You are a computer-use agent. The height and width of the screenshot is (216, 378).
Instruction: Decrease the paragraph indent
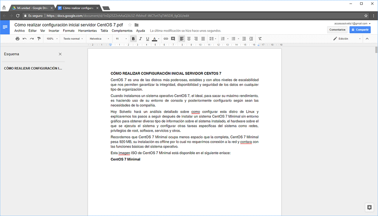[x=244, y=39]
